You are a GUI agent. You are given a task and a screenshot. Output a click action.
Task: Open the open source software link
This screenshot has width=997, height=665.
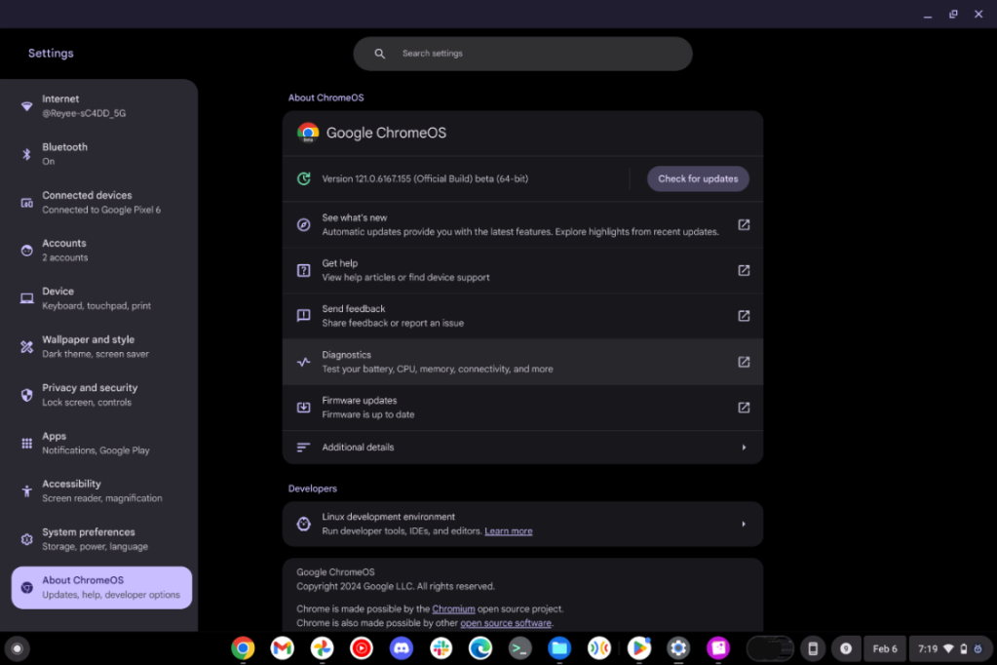[x=506, y=623]
